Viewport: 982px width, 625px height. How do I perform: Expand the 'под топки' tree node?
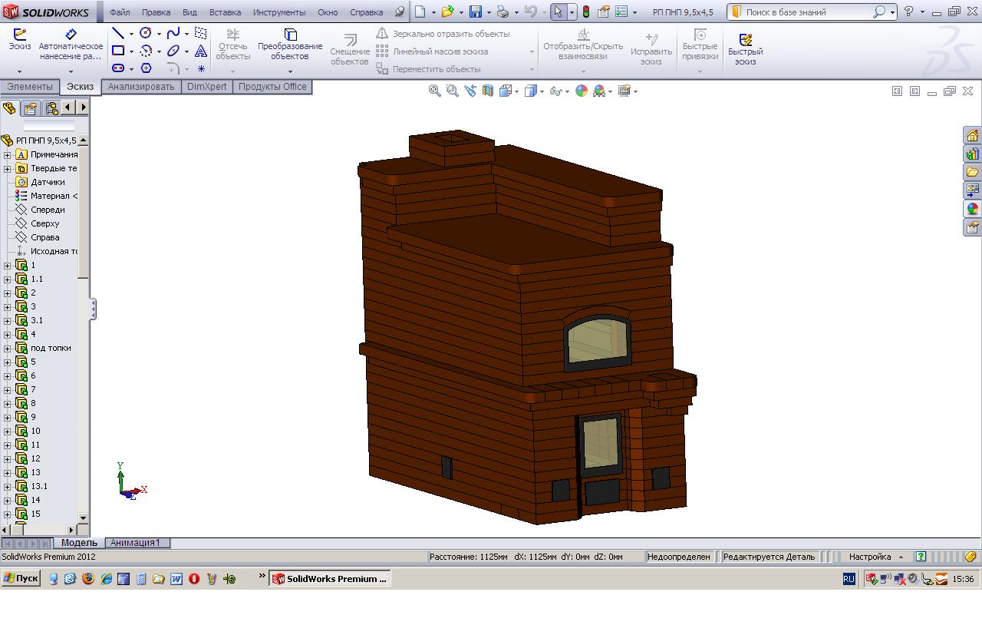click(8, 348)
